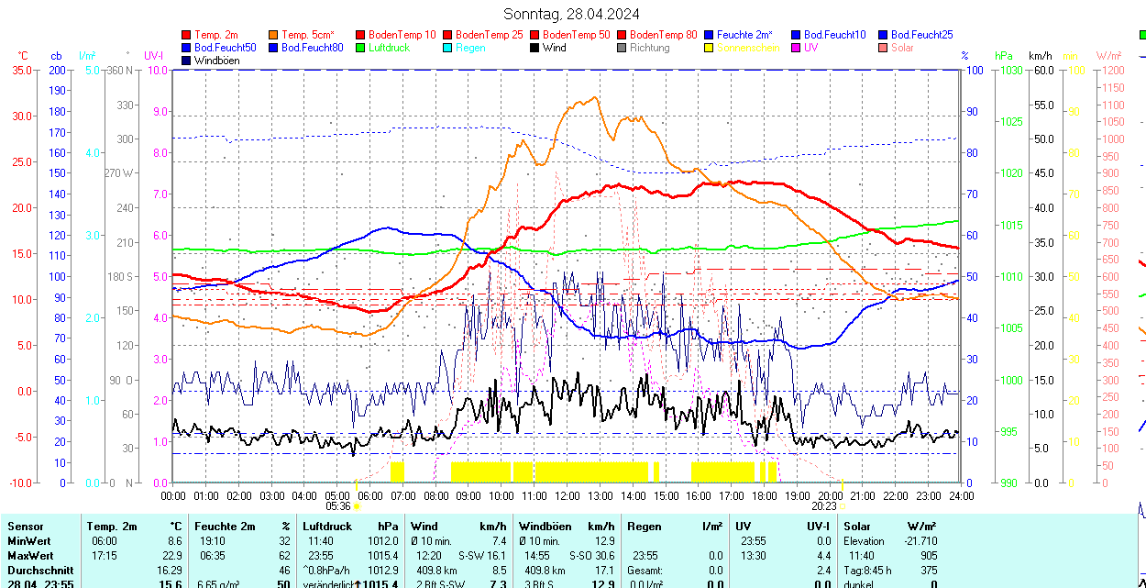Click the orange Temp. 5cm legend square

pyautogui.click(x=274, y=35)
